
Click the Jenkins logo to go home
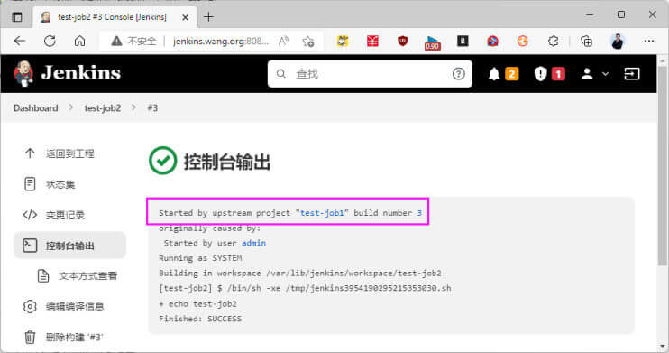coord(67,73)
